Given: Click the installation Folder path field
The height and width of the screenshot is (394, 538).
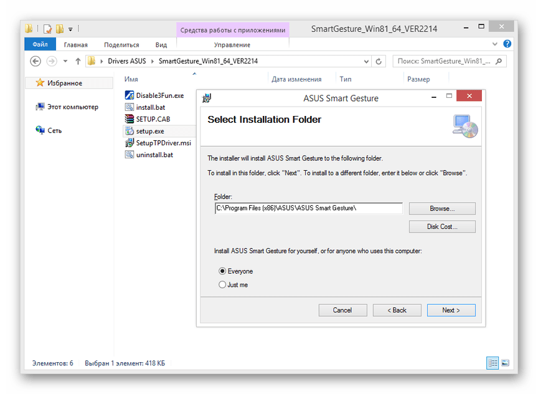Looking at the screenshot, I should click(x=308, y=208).
